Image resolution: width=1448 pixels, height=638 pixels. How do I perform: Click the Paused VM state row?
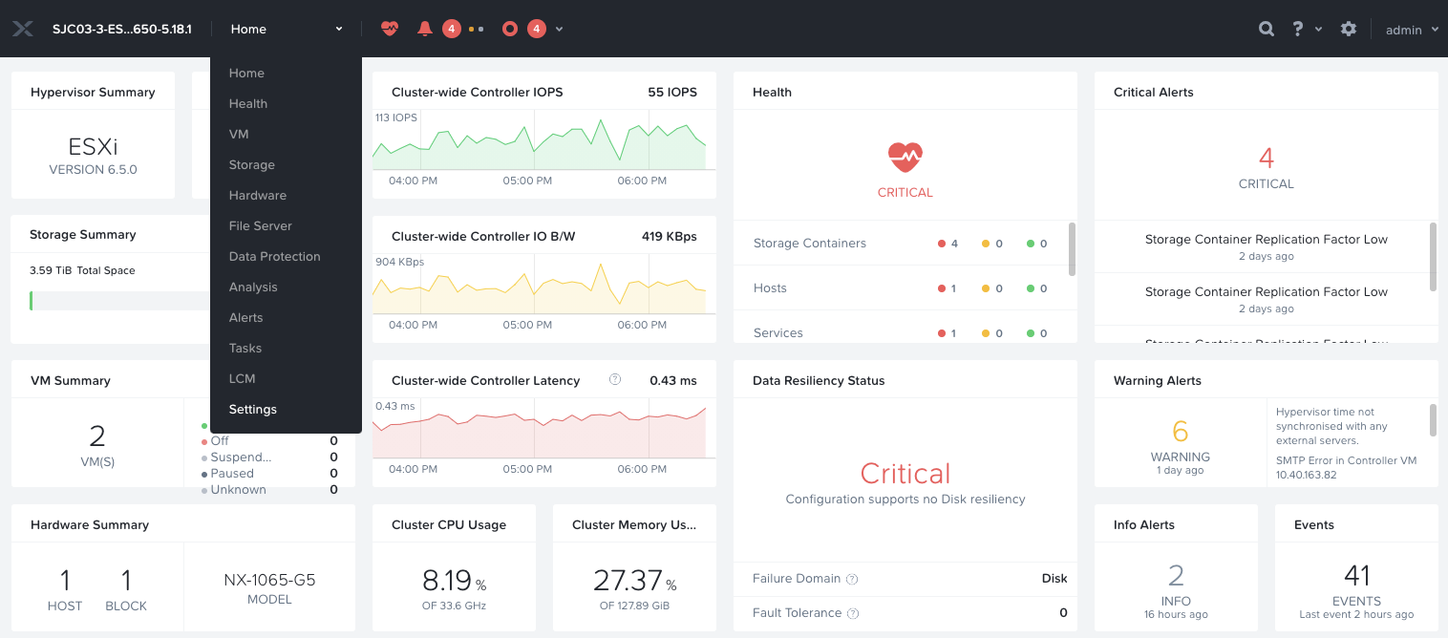[269, 474]
